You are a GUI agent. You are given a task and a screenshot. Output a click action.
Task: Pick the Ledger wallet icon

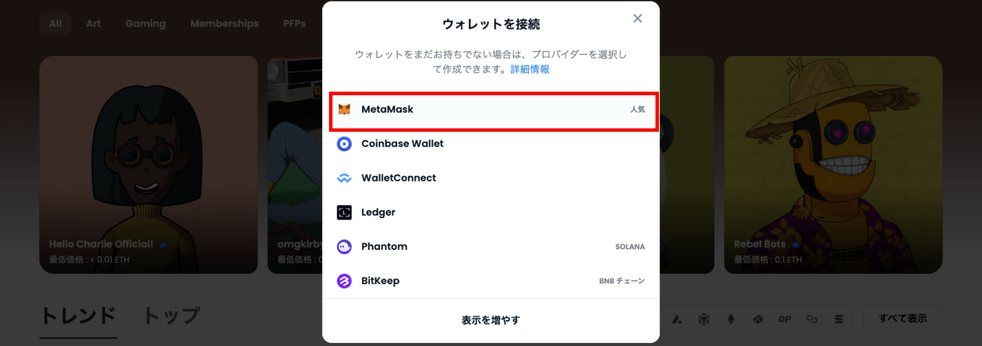click(x=344, y=212)
